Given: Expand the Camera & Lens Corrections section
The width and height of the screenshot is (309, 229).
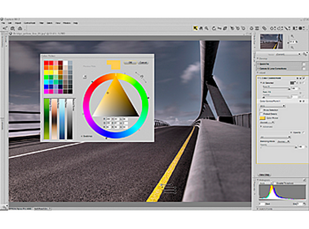Looking at the screenshot, I should 257,69.
